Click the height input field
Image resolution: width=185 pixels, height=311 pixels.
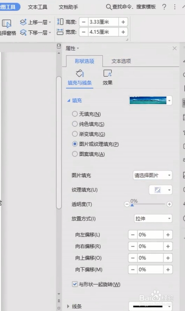[x=103, y=22]
